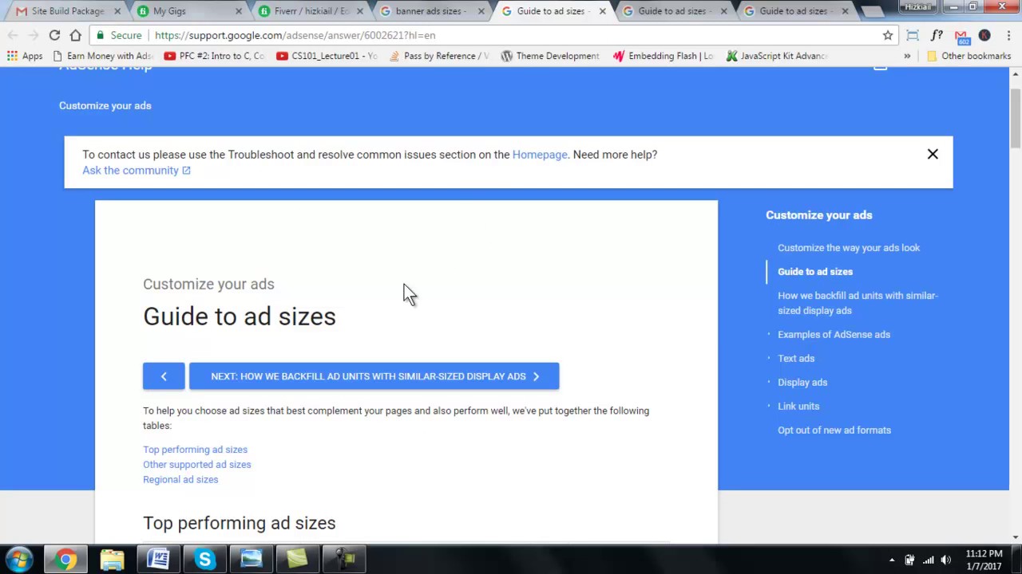Dismiss the contact us banner with X
This screenshot has height=574, width=1022.
click(x=933, y=154)
